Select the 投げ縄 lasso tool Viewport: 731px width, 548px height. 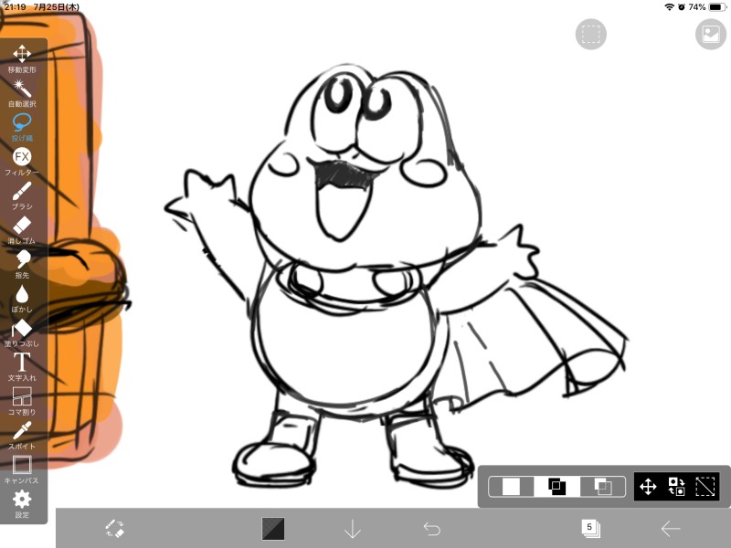22,127
